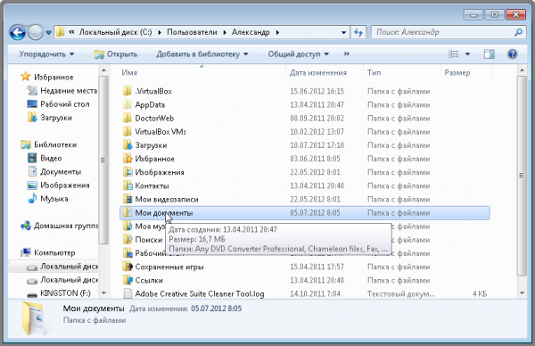Screen dimensions: 535x346
Task: Click sidebar 'Изображения' library icon
Action: coord(32,185)
